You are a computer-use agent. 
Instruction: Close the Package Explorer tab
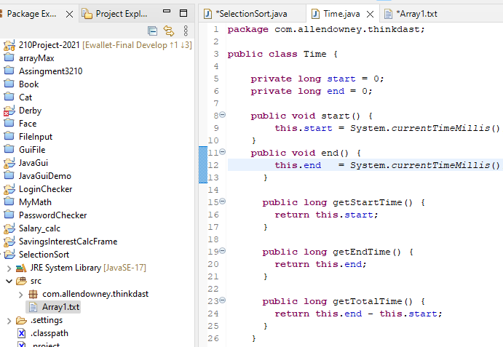(x=69, y=14)
